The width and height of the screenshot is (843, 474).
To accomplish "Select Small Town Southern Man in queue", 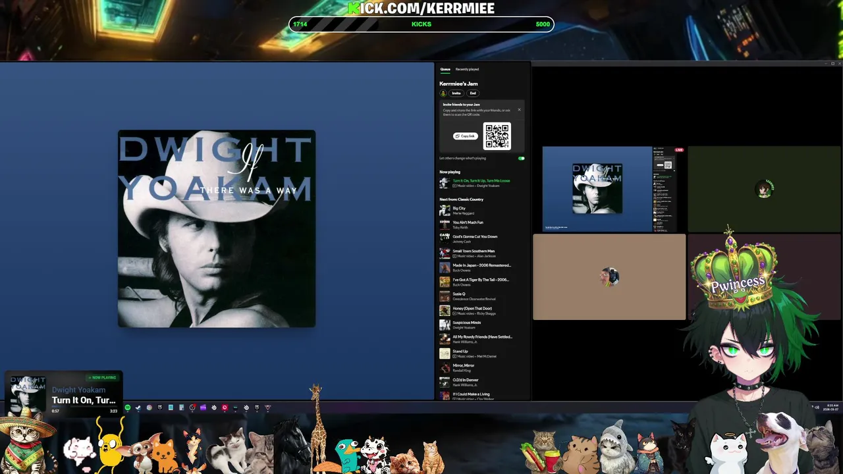I will click(483, 253).
